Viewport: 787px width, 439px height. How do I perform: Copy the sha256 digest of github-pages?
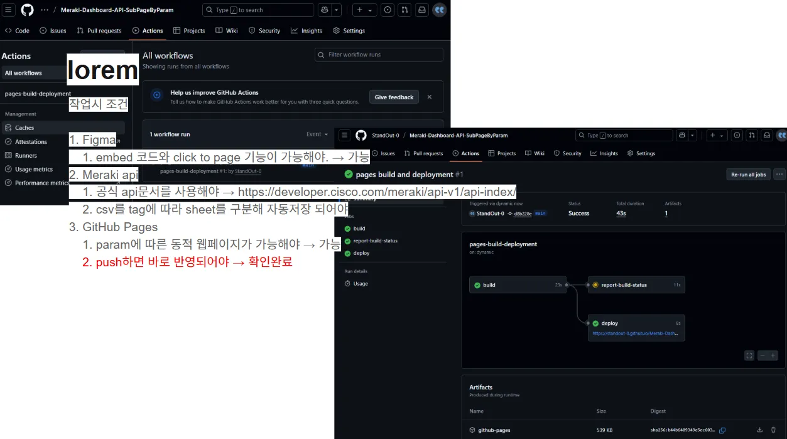point(722,430)
